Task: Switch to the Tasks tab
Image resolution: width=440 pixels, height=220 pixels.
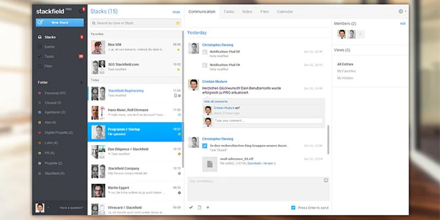Action: pos(229,12)
